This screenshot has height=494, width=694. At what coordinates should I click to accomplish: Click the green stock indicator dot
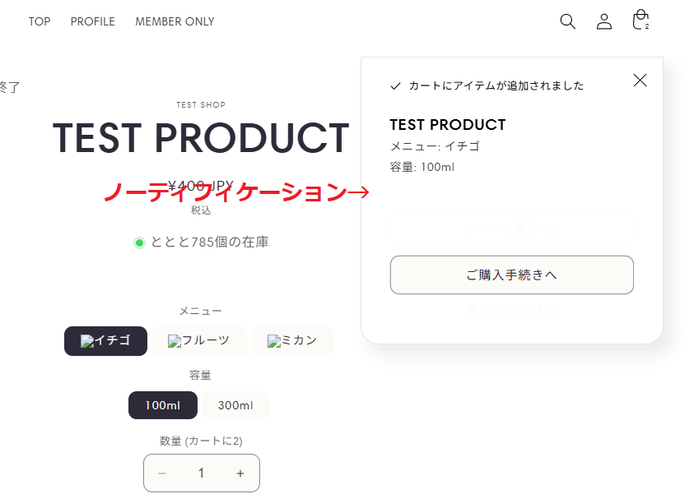pyautogui.click(x=139, y=242)
